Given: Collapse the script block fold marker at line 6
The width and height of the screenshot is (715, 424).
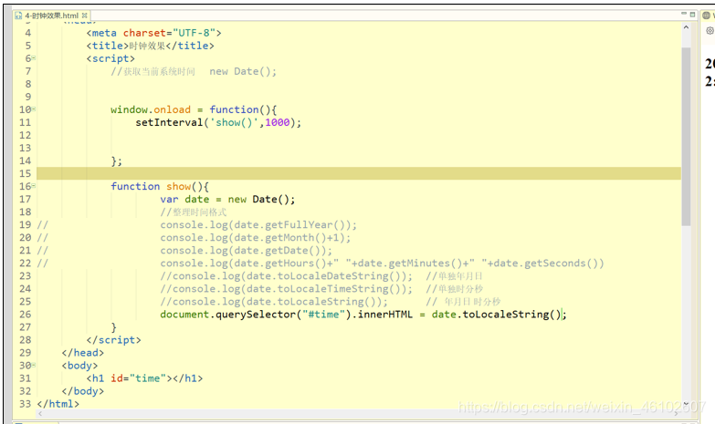Looking at the screenshot, I should pyautogui.click(x=34, y=57).
